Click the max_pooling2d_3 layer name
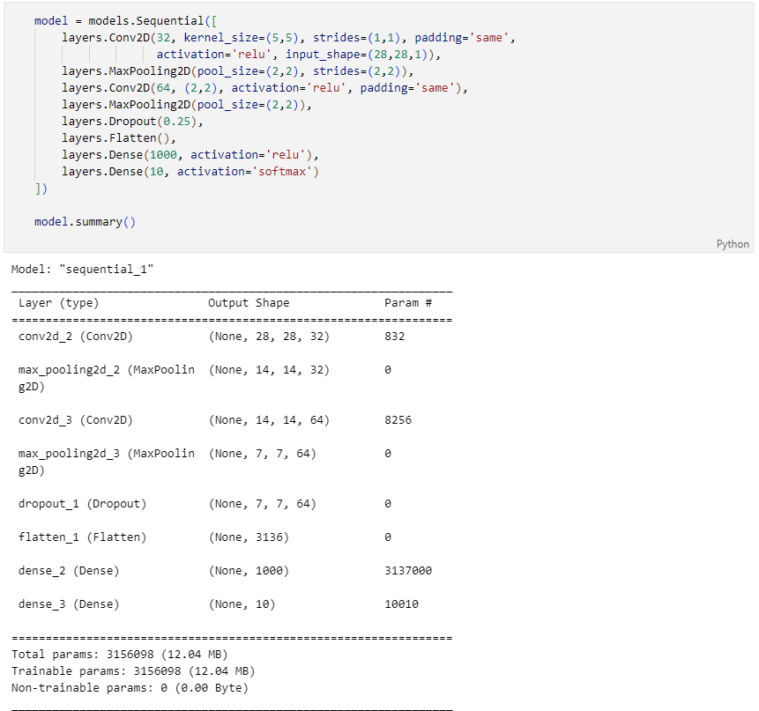Screen dimensions: 759x711 point(107,462)
